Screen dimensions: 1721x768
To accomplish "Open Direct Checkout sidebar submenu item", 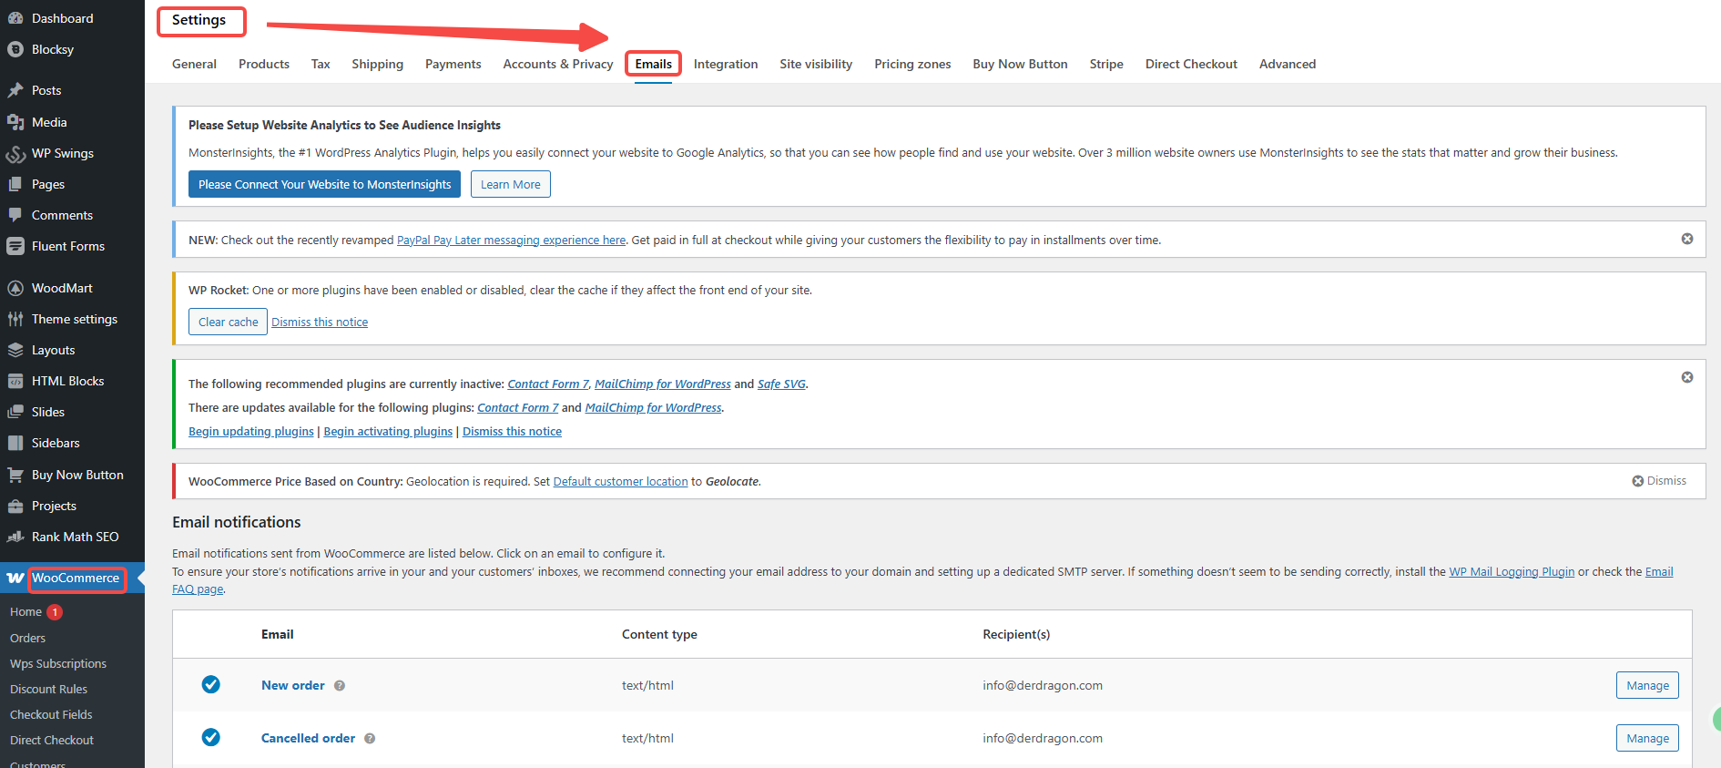I will coord(52,741).
